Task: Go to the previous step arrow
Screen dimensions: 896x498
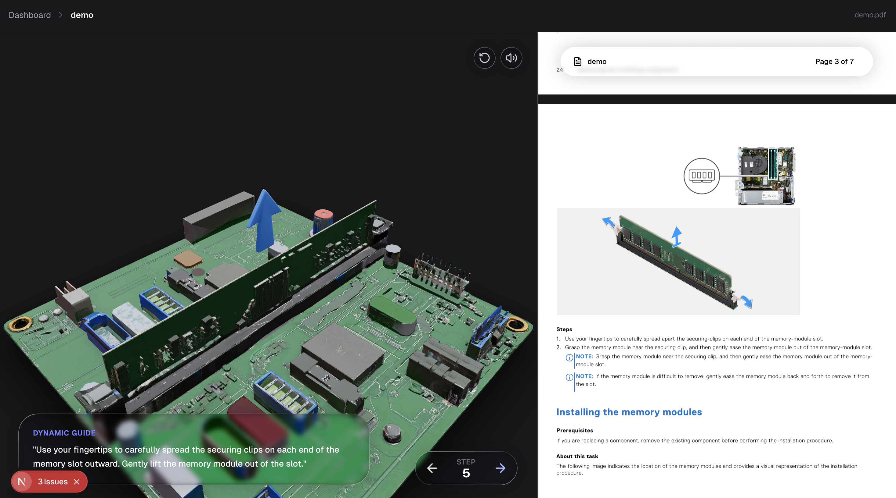Action: click(x=432, y=468)
